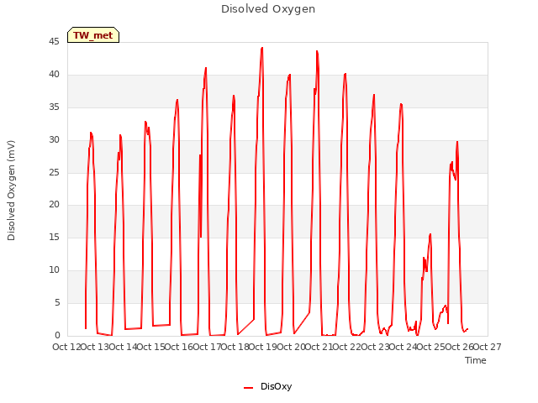This screenshot has width=538, height=403.
Task: Click the y-axis value 20
Action: [54, 205]
